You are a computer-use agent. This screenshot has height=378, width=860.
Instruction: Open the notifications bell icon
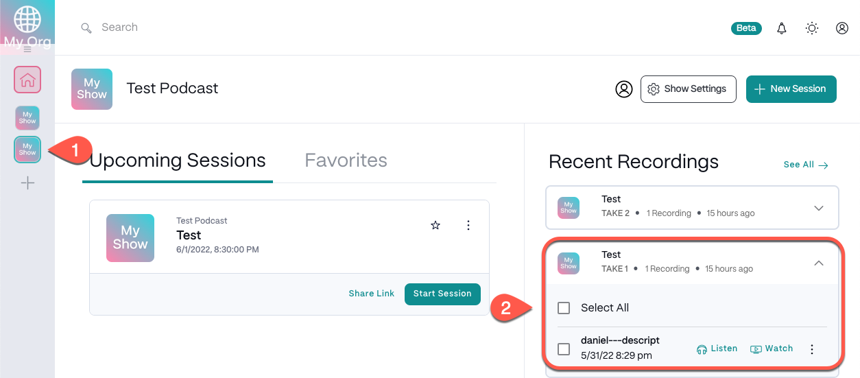781,28
